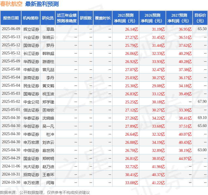Click the 27.89亿 forecast value

(132, 126)
